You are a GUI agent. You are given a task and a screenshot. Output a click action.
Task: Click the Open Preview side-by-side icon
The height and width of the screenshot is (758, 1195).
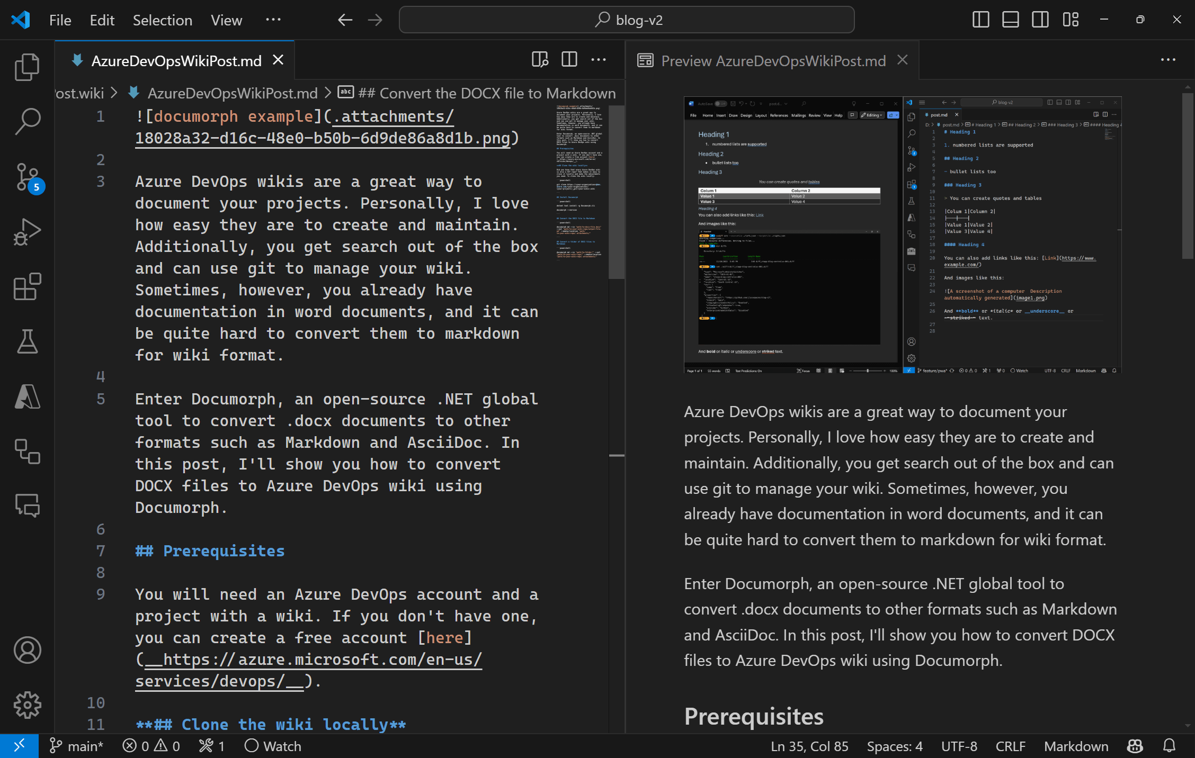click(x=539, y=59)
